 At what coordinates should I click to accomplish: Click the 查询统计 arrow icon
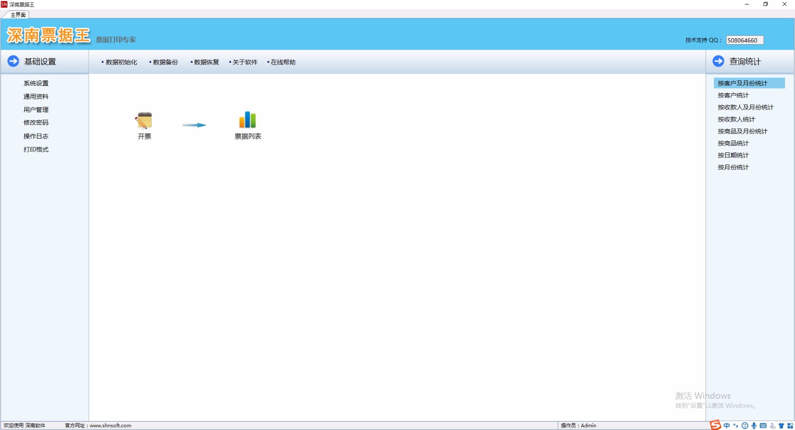(718, 61)
